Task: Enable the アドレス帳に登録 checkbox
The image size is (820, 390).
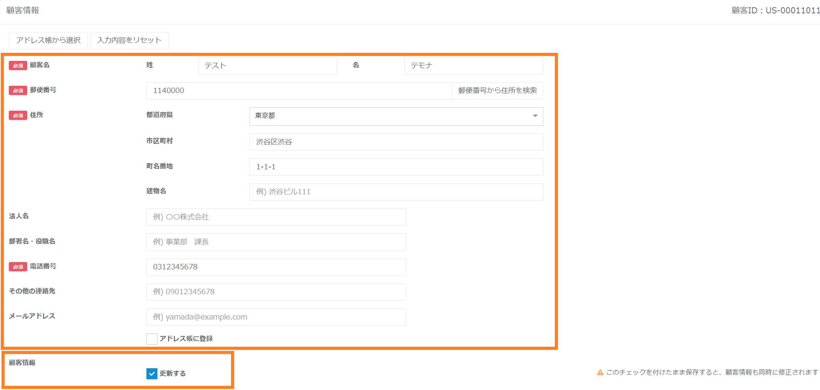Action: [x=152, y=339]
